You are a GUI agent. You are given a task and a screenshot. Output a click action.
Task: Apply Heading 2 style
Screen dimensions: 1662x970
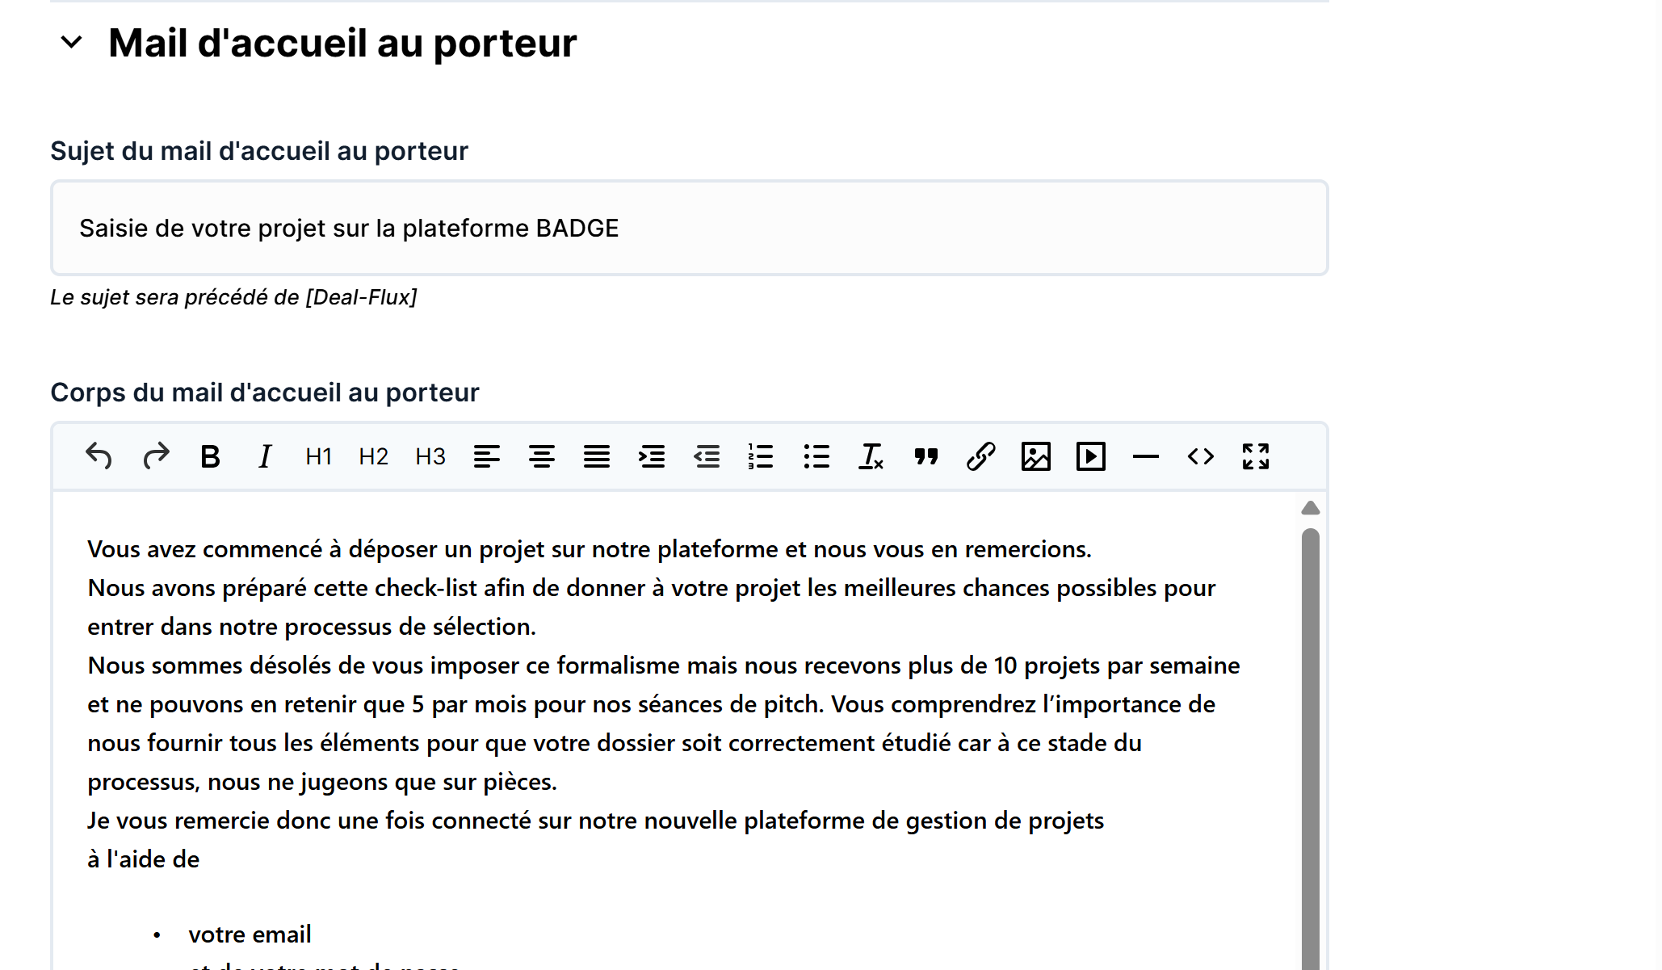click(x=373, y=456)
